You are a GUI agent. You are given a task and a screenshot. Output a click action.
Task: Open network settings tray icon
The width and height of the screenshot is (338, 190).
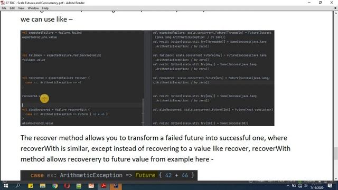tap(300, 186)
